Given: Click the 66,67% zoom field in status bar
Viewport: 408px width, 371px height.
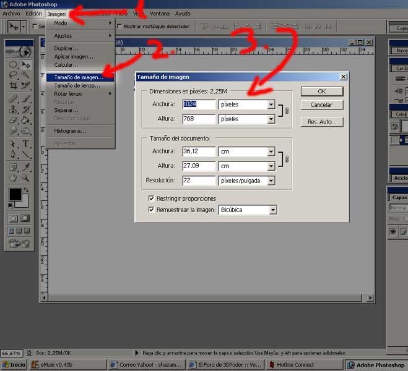Looking at the screenshot, I should pyautogui.click(x=12, y=353).
